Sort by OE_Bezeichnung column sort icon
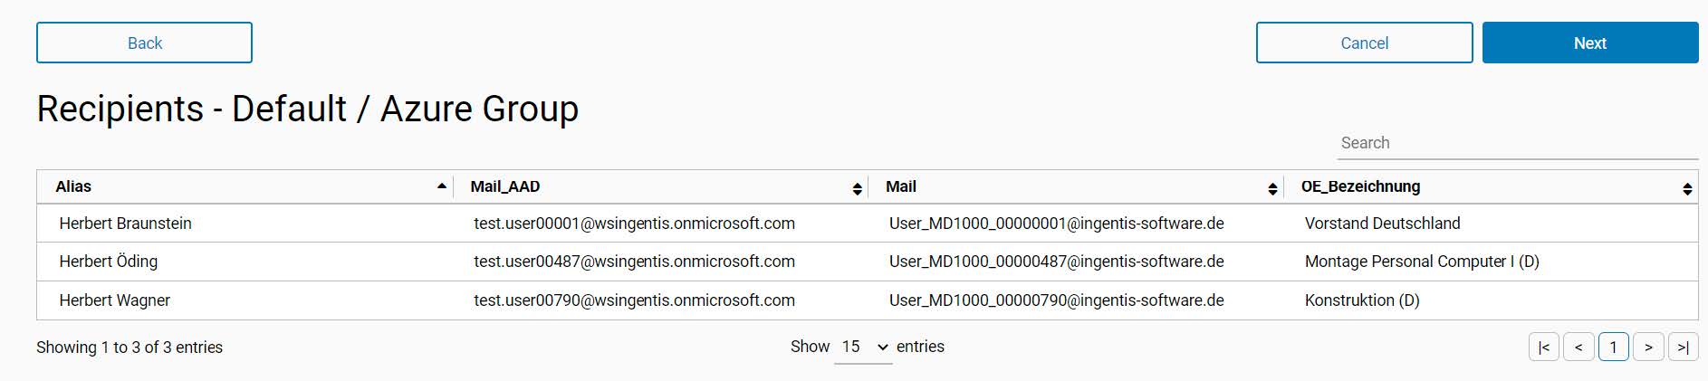 pyautogui.click(x=1687, y=188)
